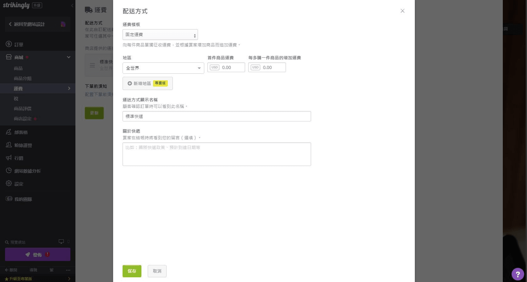This screenshot has width=527, height=282.
Task: Click the purple help question mark icon
Action: tap(518, 274)
